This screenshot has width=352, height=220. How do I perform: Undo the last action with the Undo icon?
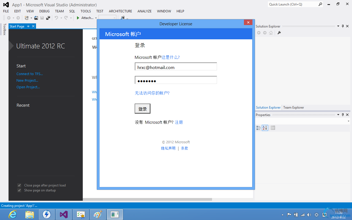point(56,18)
